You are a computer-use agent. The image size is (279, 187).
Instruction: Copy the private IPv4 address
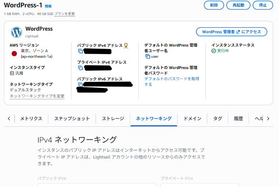click(x=81, y=68)
